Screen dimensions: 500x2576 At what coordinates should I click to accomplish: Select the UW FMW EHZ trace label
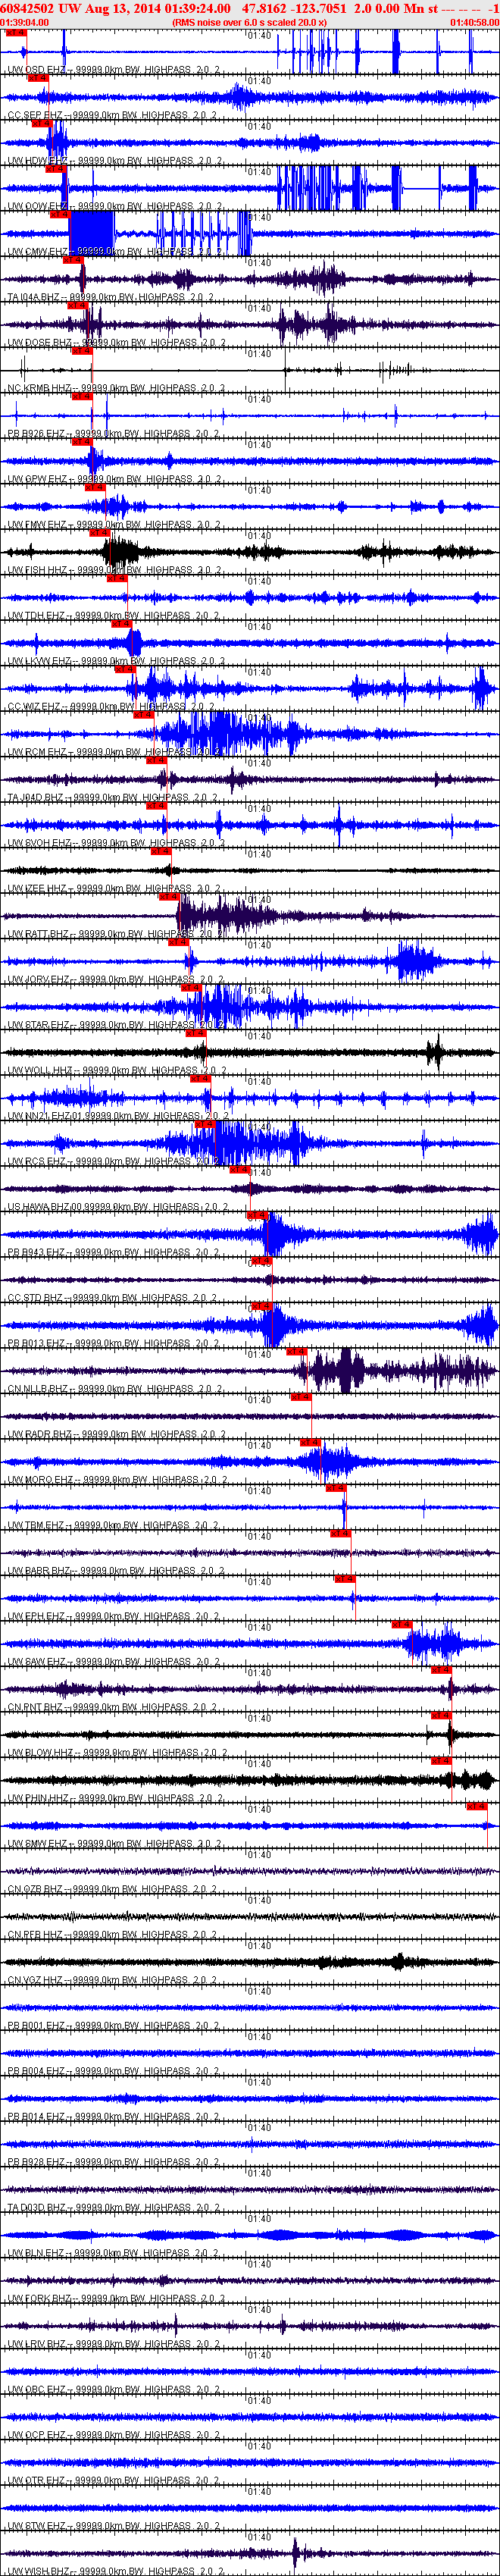click(114, 525)
